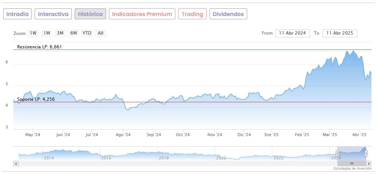Viewport: 378px width, 175px height.
Task: Click the navigator scrollbar right arrow
Action: click(x=369, y=163)
